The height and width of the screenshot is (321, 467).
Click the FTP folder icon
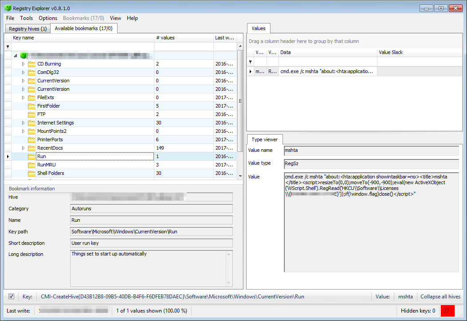pos(31,114)
